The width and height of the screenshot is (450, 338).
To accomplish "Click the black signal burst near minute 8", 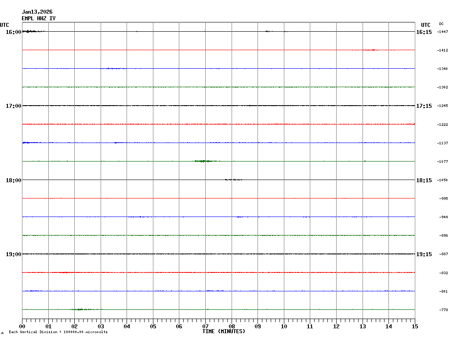I will [x=233, y=180].
